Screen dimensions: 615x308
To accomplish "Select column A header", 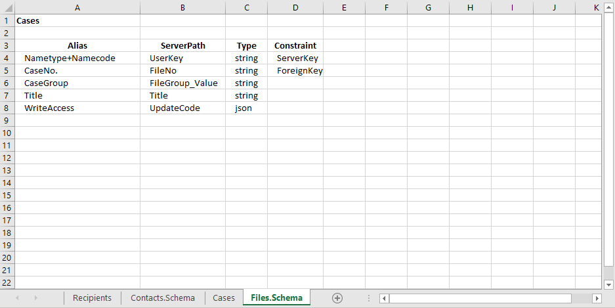I will pyautogui.click(x=77, y=7).
